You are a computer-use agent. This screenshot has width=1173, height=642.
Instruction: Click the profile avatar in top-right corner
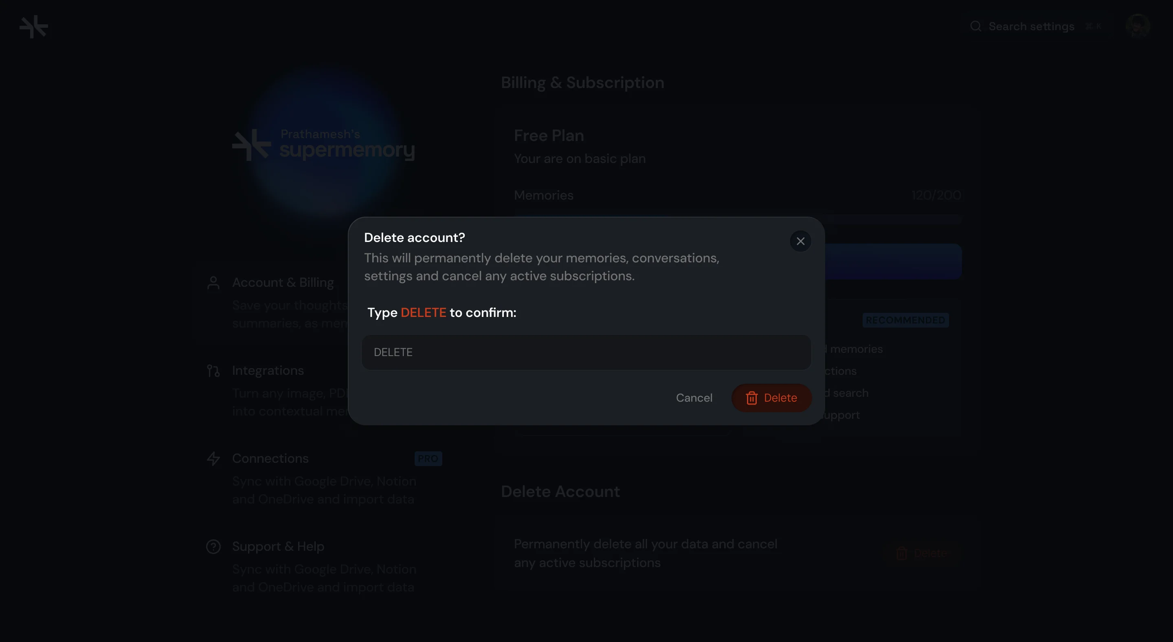pyautogui.click(x=1138, y=26)
